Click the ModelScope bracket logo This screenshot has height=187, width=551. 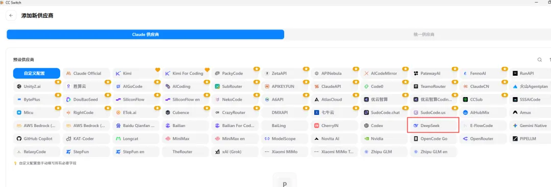coord(267,139)
